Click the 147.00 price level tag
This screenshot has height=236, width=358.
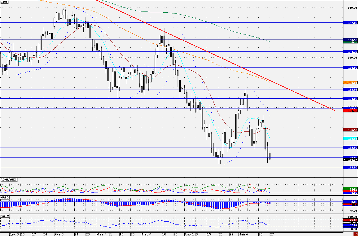pos(351,23)
